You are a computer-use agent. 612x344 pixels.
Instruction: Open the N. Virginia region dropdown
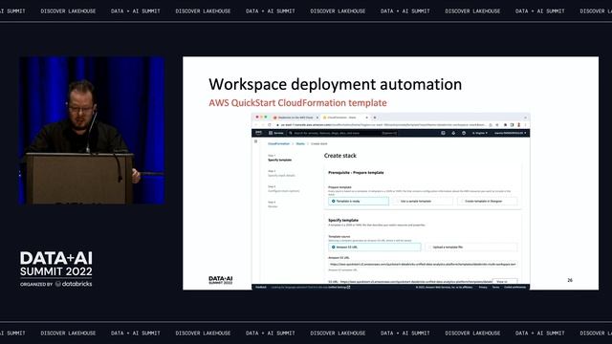click(480, 133)
